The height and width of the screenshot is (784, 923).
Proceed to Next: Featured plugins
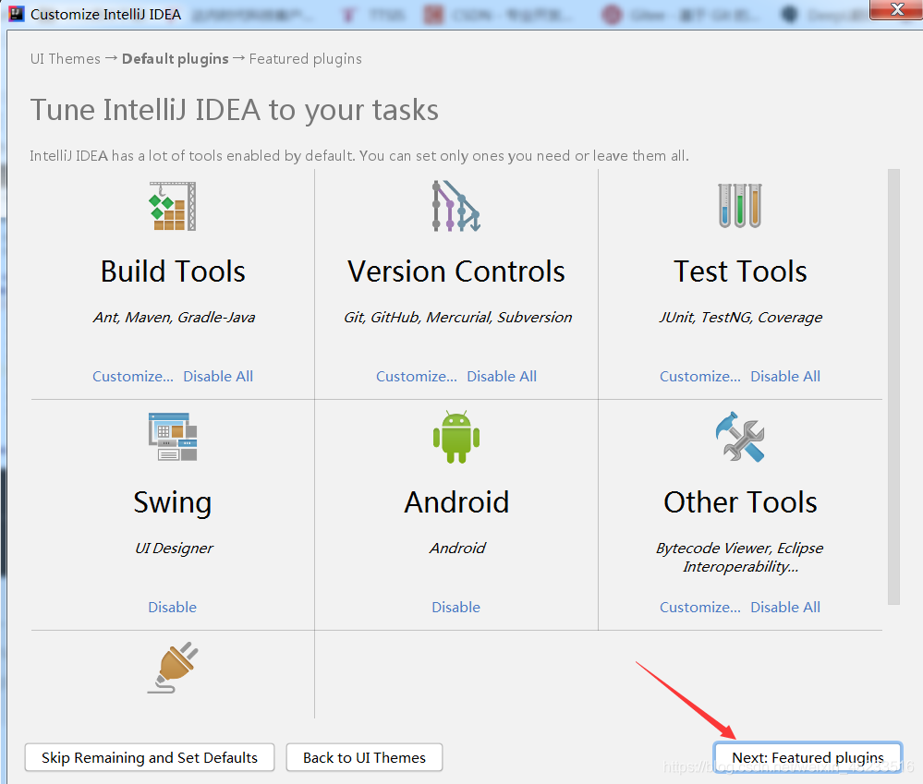[x=808, y=757]
